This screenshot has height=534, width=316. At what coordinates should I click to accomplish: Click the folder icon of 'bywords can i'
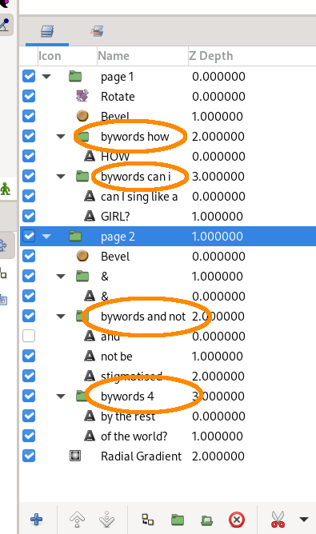[82, 176]
